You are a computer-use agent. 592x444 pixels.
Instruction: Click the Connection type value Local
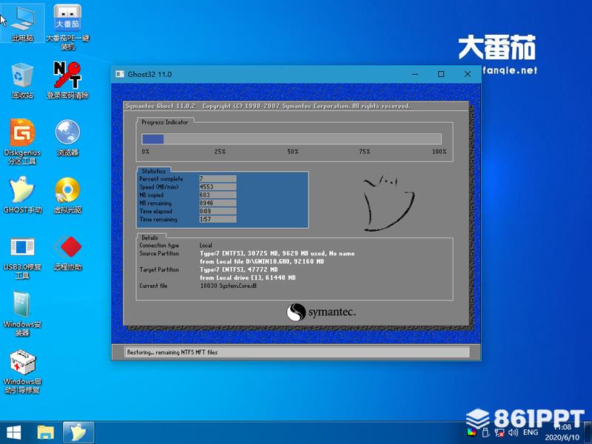pos(206,245)
